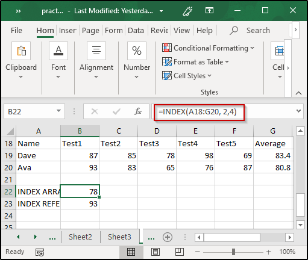This screenshot has height=260, width=308.
Task: Click the pen-and-sparkle icon in title bar
Action: pos(187,11)
